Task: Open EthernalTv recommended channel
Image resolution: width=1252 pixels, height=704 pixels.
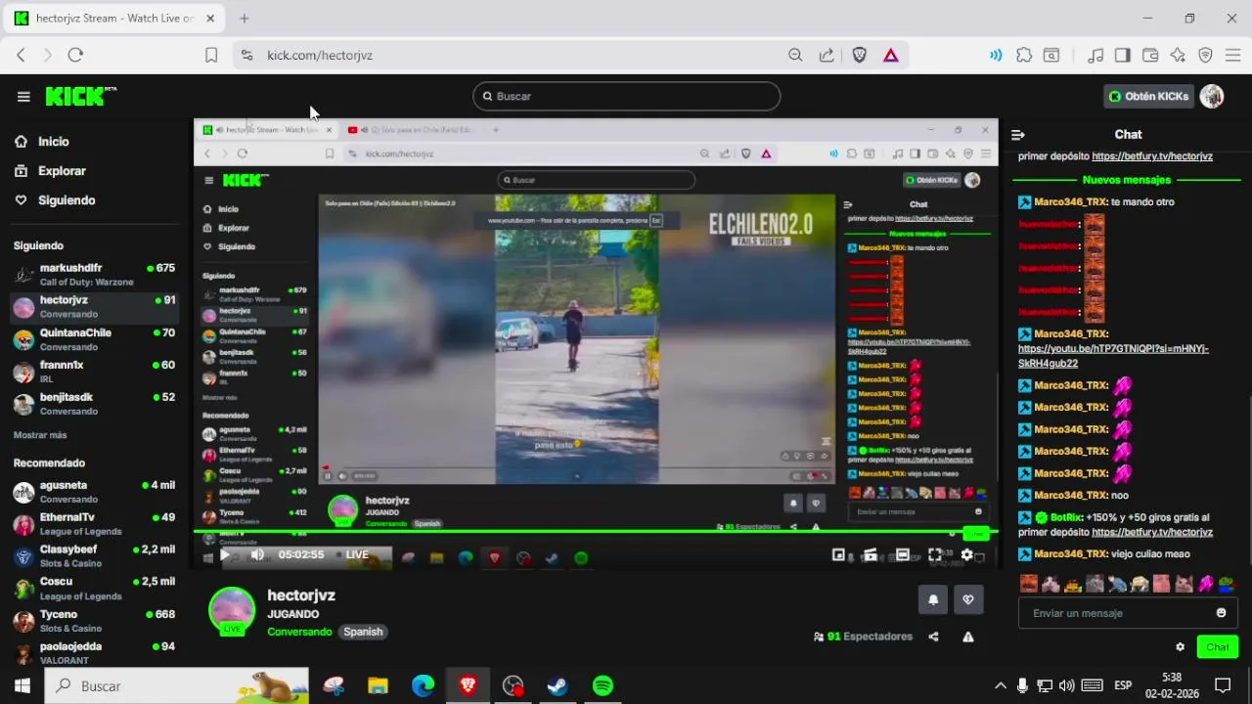Action: click(x=94, y=524)
